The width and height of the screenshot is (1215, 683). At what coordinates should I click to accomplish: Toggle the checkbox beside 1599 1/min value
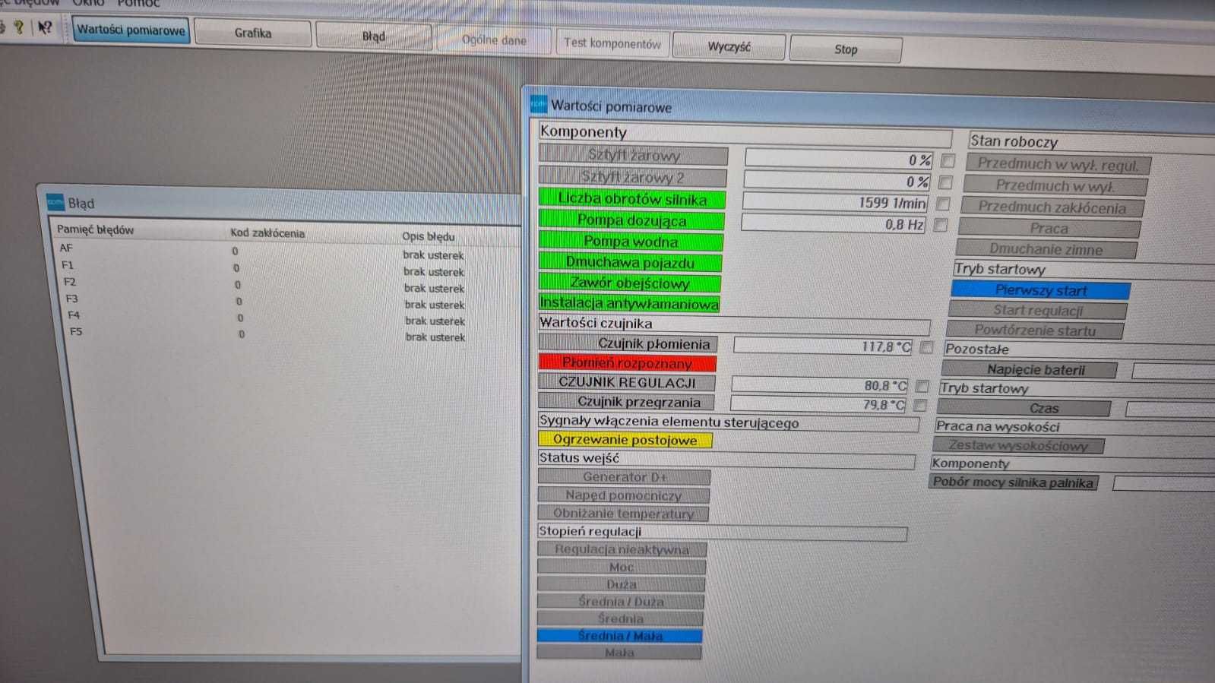(943, 204)
